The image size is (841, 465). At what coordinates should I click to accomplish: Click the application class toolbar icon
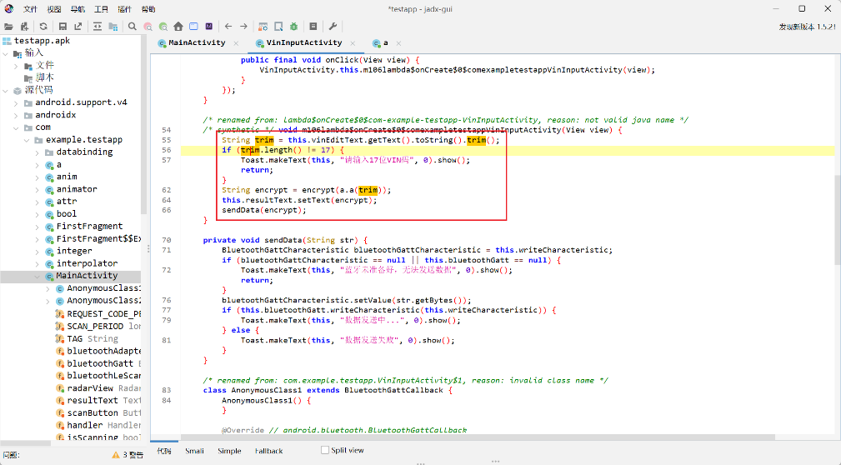193,27
